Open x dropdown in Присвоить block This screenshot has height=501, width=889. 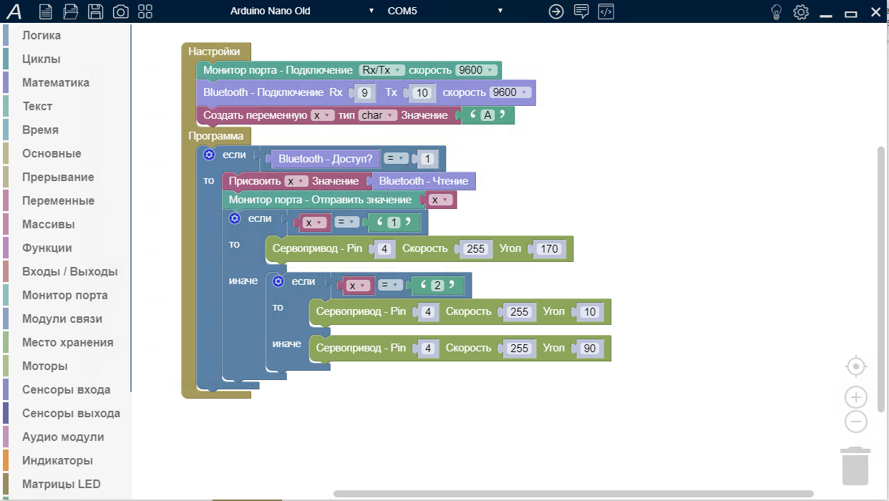click(296, 181)
